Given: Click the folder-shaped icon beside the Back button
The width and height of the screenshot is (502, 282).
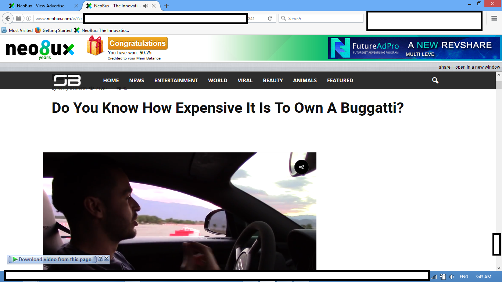Looking at the screenshot, I should pyautogui.click(x=18, y=18).
